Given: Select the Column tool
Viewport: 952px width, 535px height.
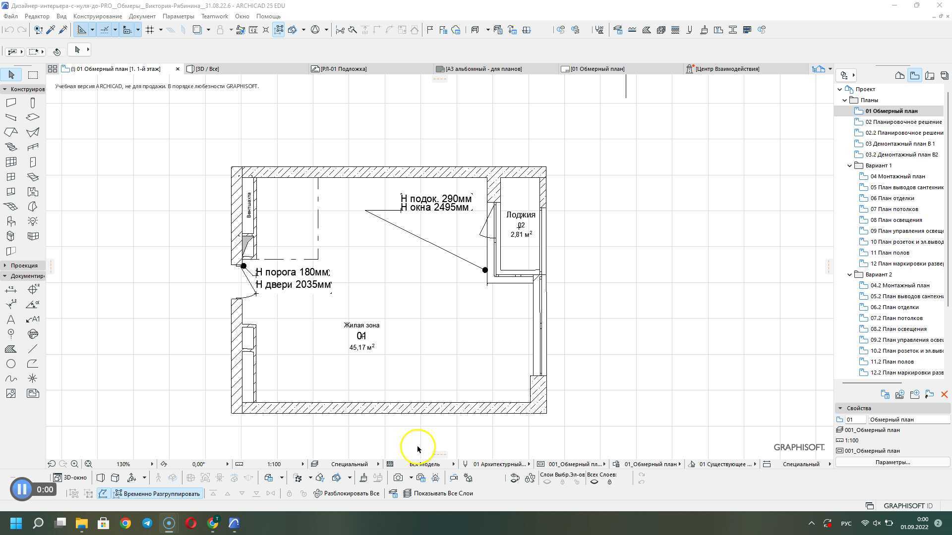Looking at the screenshot, I should [33, 103].
